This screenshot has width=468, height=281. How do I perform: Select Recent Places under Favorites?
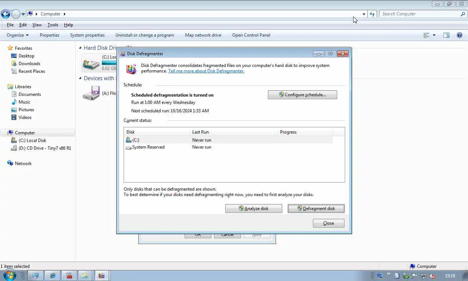pos(32,71)
